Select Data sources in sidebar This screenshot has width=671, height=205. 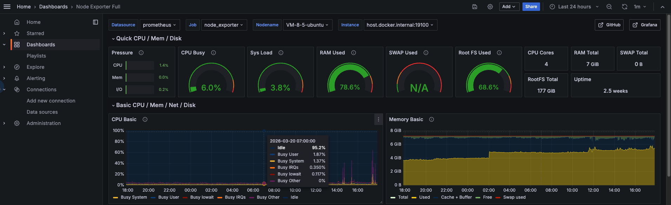tap(42, 112)
